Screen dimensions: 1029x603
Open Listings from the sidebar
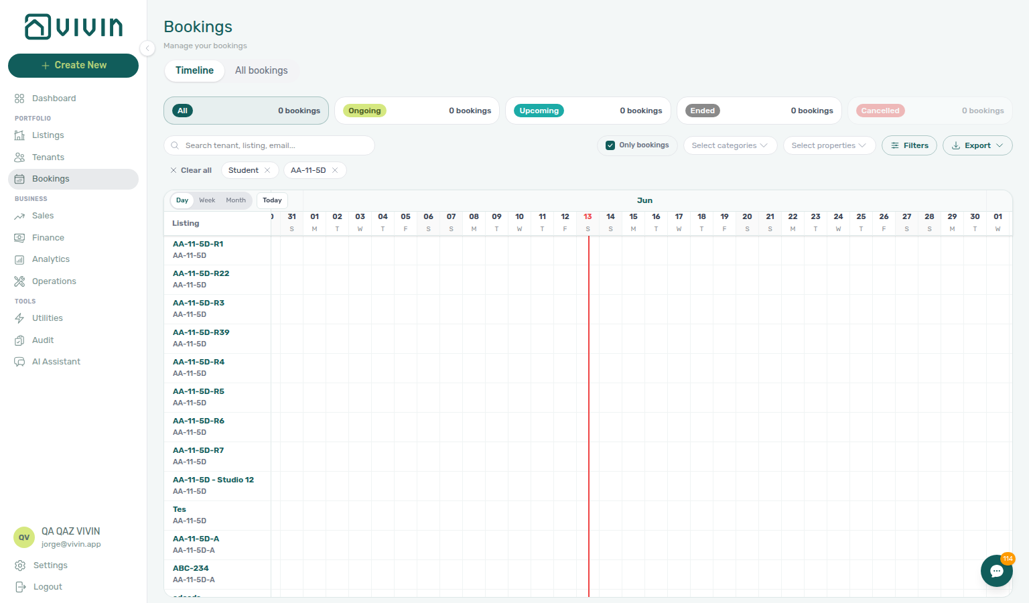point(73,135)
